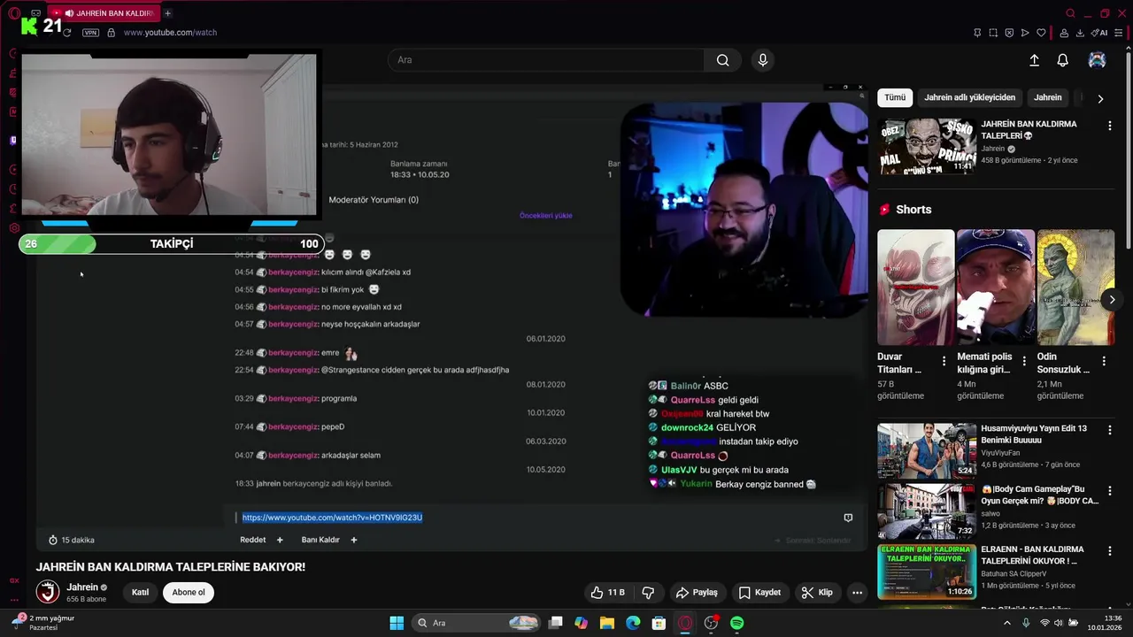The width and height of the screenshot is (1133, 637).
Task: Click the youtube.com address bar
Action: tap(170, 33)
